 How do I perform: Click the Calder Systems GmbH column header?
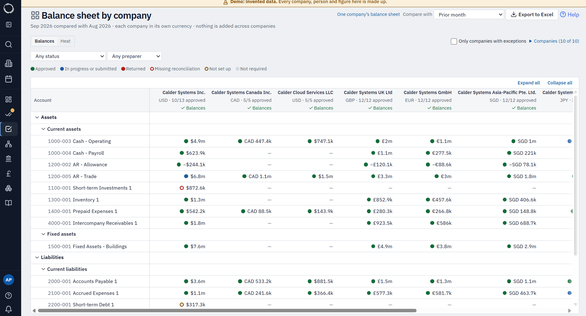427,92
